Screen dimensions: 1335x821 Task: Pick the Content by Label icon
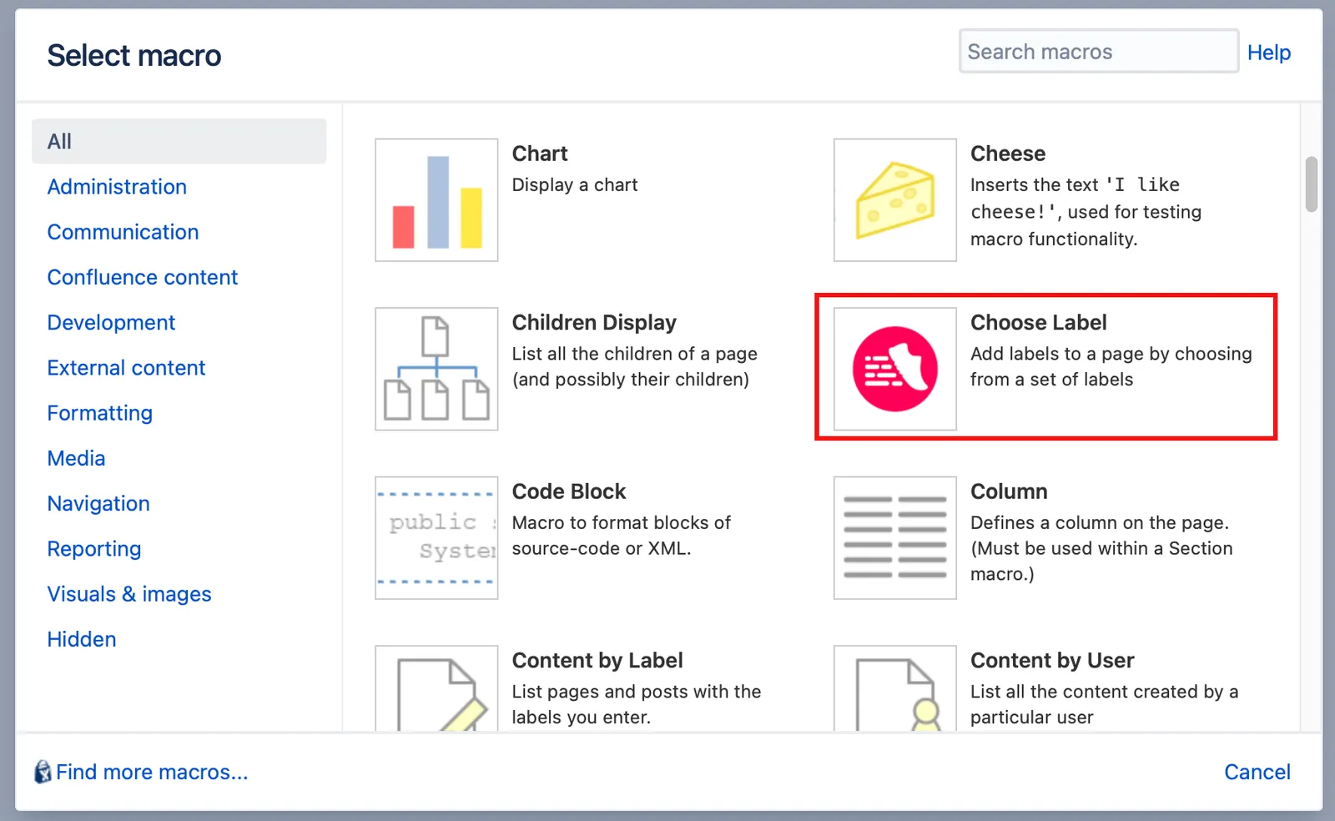point(436,689)
